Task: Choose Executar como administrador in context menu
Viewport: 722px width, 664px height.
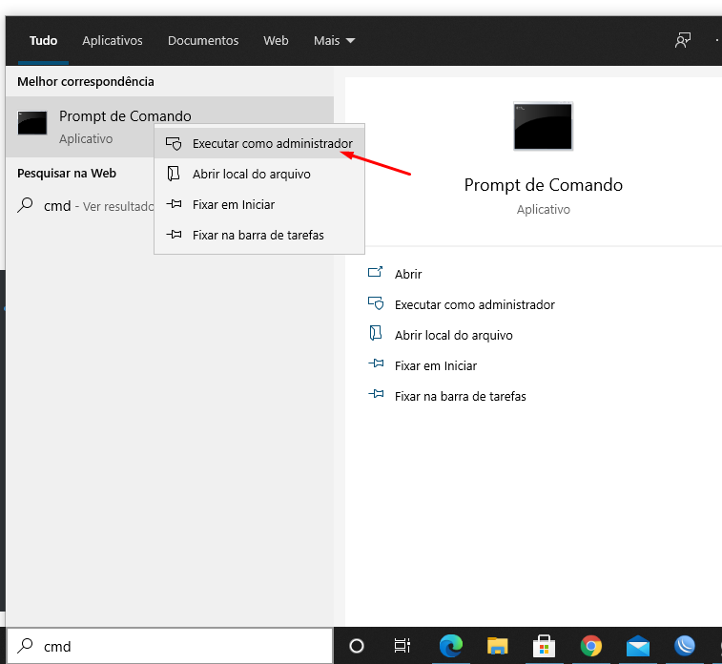Action: [272, 144]
